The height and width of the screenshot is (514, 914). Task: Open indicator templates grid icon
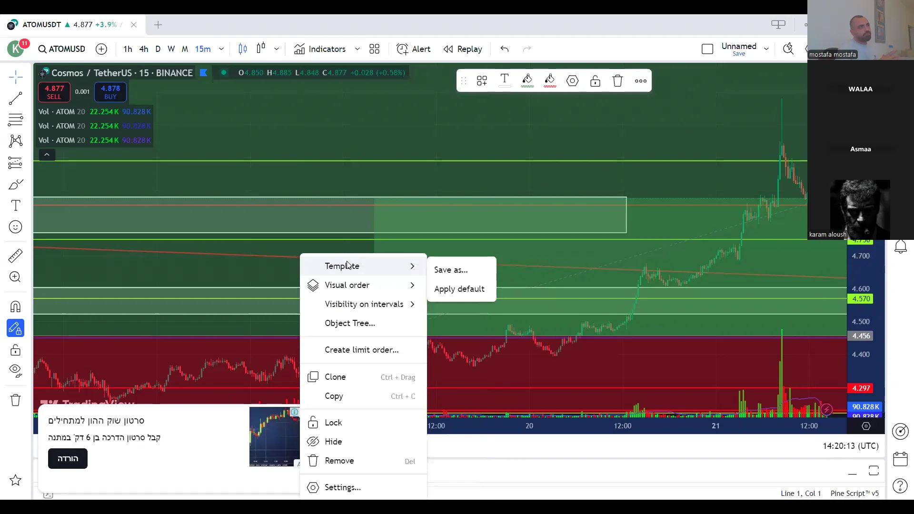click(375, 49)
